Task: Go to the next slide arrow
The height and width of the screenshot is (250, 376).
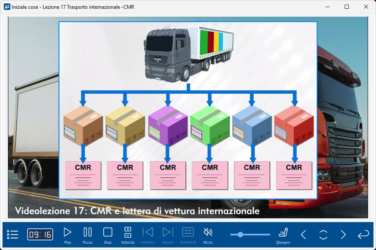Action: point(343,235)
